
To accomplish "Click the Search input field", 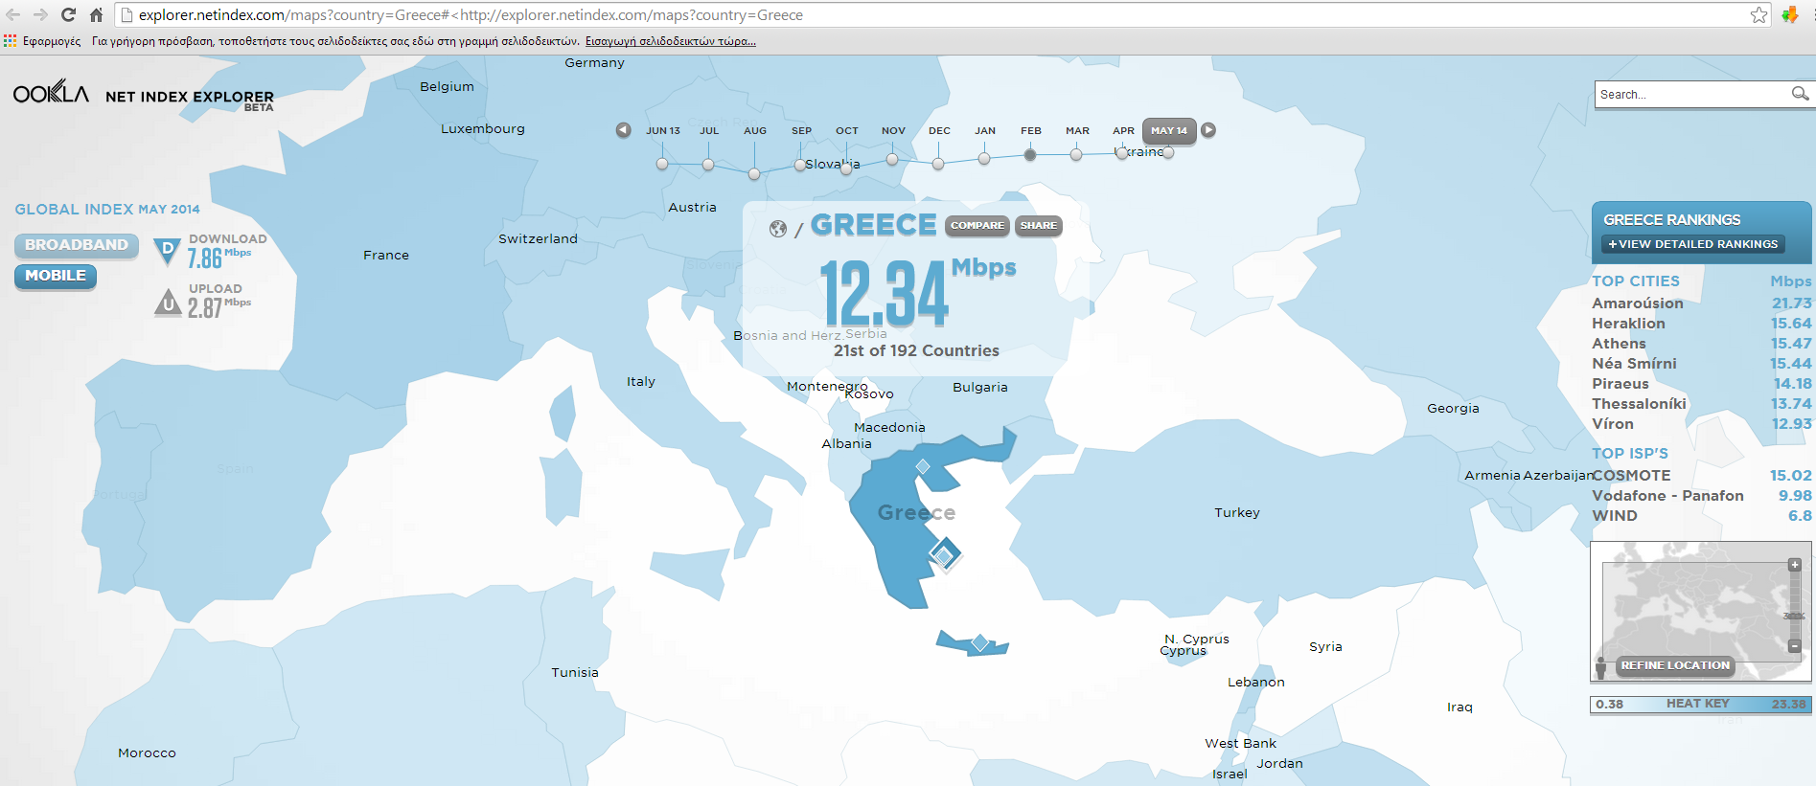I will 1690,94.
